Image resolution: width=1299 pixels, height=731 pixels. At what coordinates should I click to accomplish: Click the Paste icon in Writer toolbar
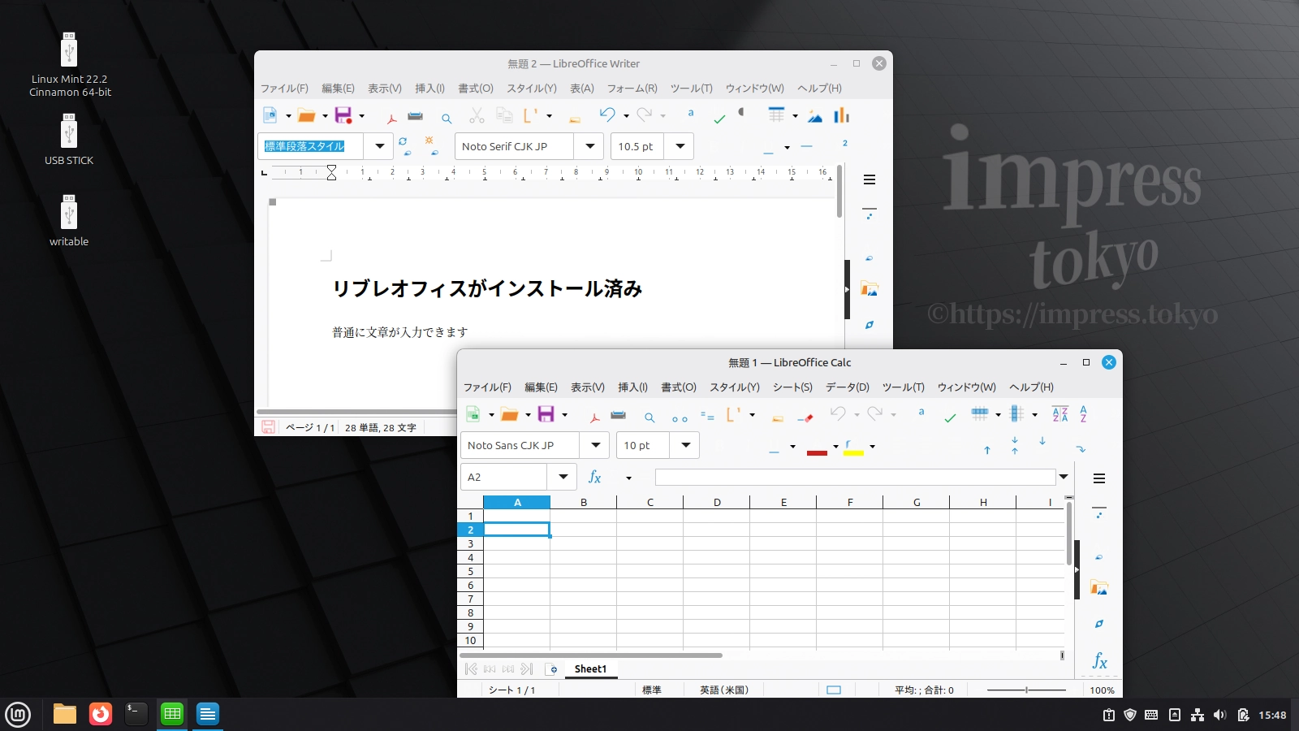[x=530, y=115]
